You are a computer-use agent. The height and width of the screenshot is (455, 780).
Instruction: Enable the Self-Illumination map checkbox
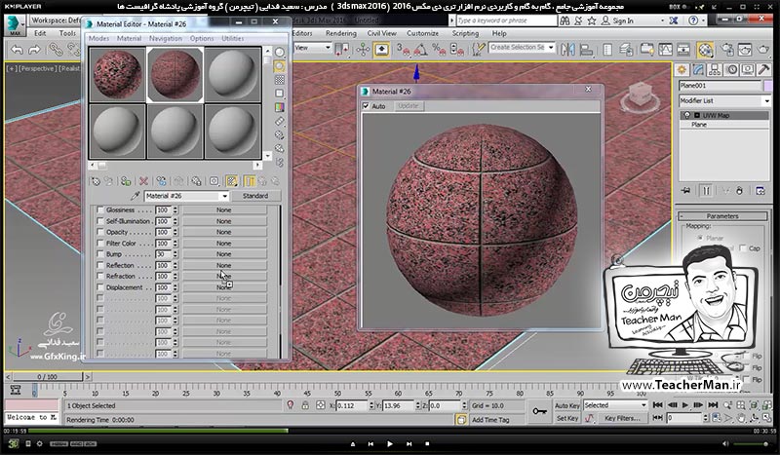pos(100,221)
